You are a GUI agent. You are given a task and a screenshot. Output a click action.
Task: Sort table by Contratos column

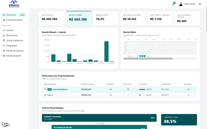pyautogui.click(x=188, y=84)
